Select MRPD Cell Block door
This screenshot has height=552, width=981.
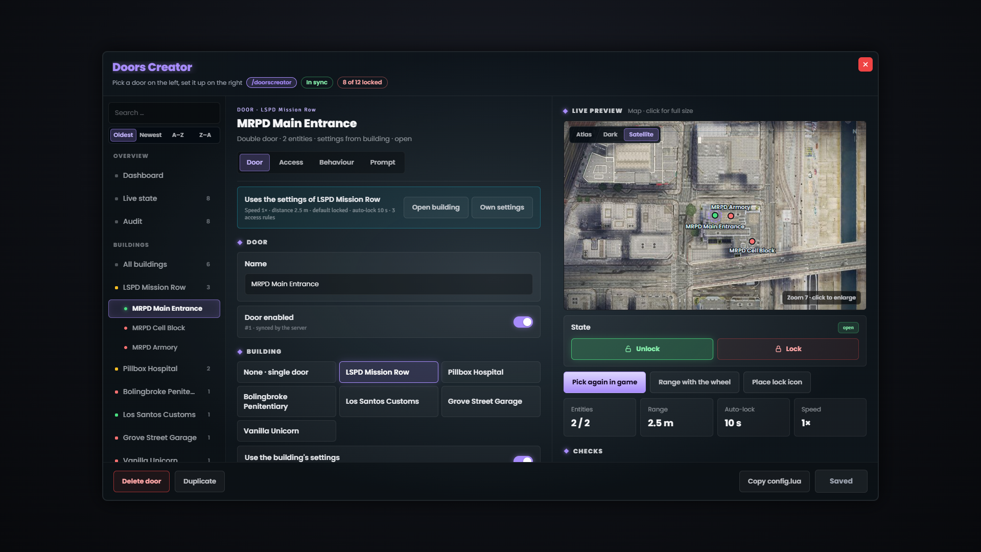click(164, 328)
